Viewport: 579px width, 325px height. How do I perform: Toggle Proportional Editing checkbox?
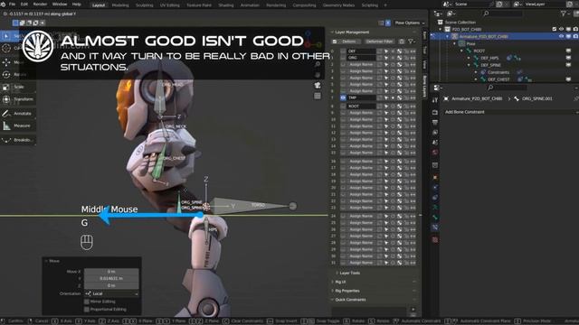click(x=87, y=310)
